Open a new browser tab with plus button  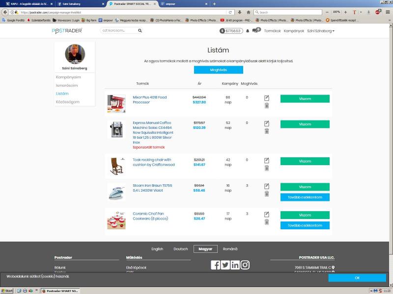point(214,4)
